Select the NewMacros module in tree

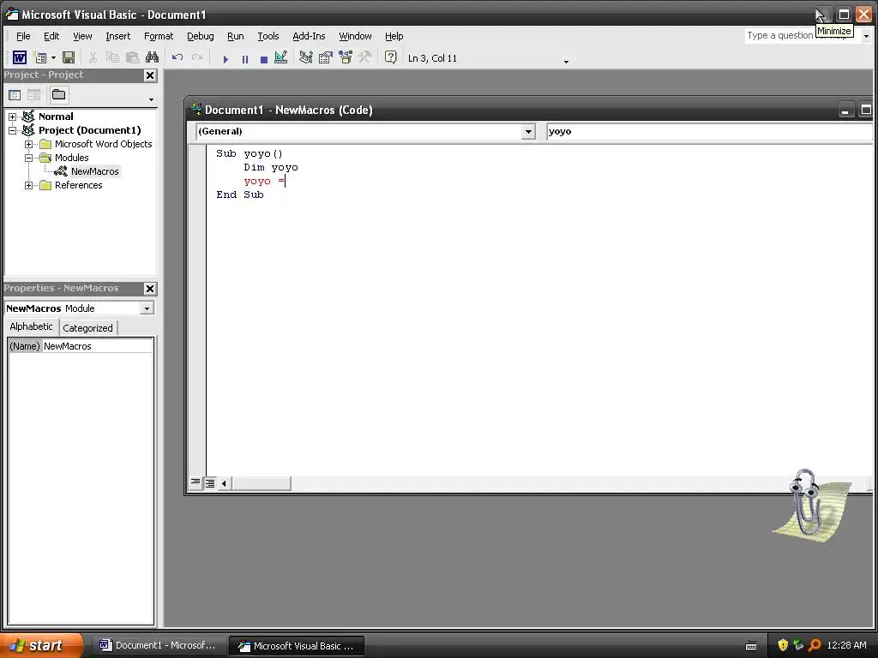(x=94, y=171)
